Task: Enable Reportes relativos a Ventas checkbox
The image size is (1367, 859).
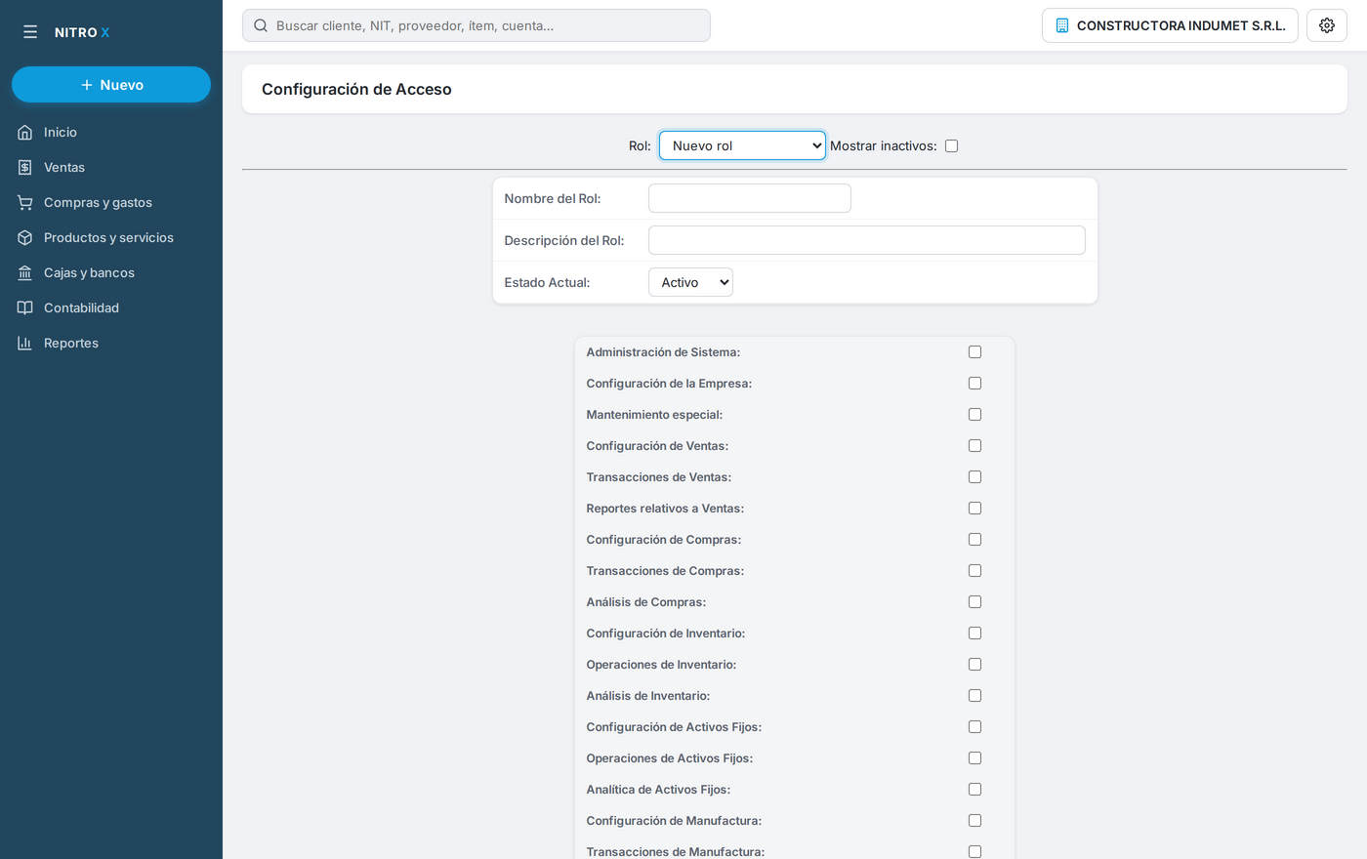Action: [974, 508]
